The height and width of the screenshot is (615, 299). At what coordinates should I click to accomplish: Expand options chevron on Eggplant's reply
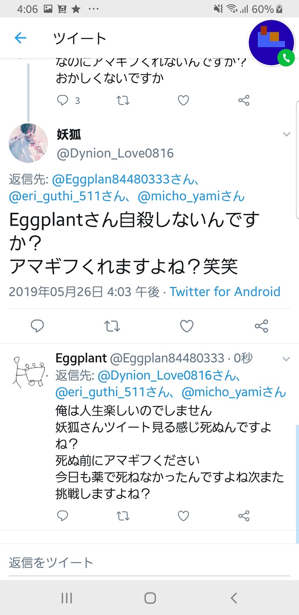(x=287, y=359)
